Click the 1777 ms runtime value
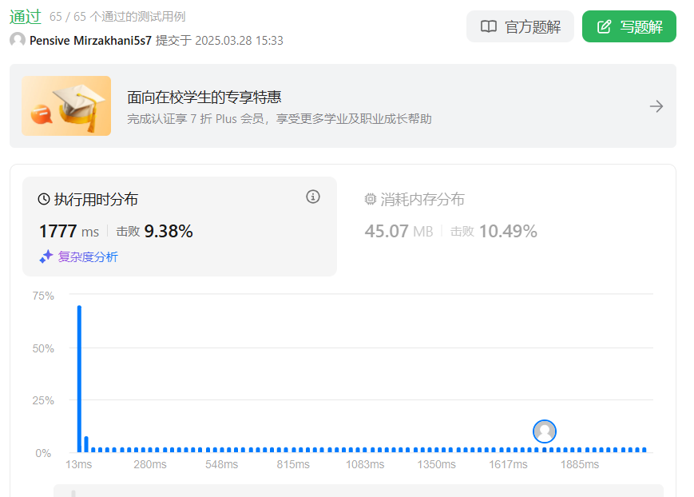Viewport: 694px width, 497px height. pos(69,231)
